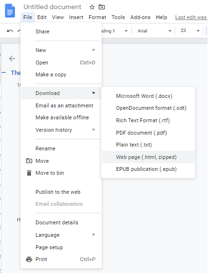Open the Help menu
This screenshot has width=208, height=274.
pyautogui.click(x=162, y=17)
